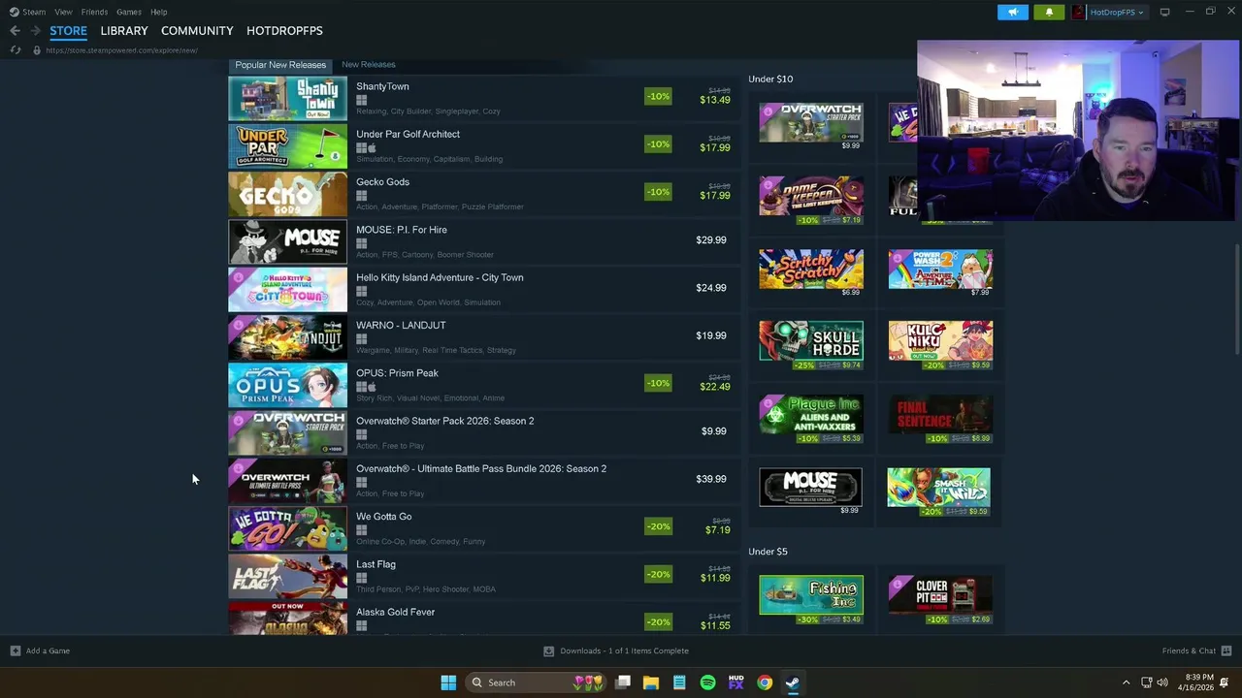
Task: Open File Explorer from the taskbar
Action: coord(651,682)
